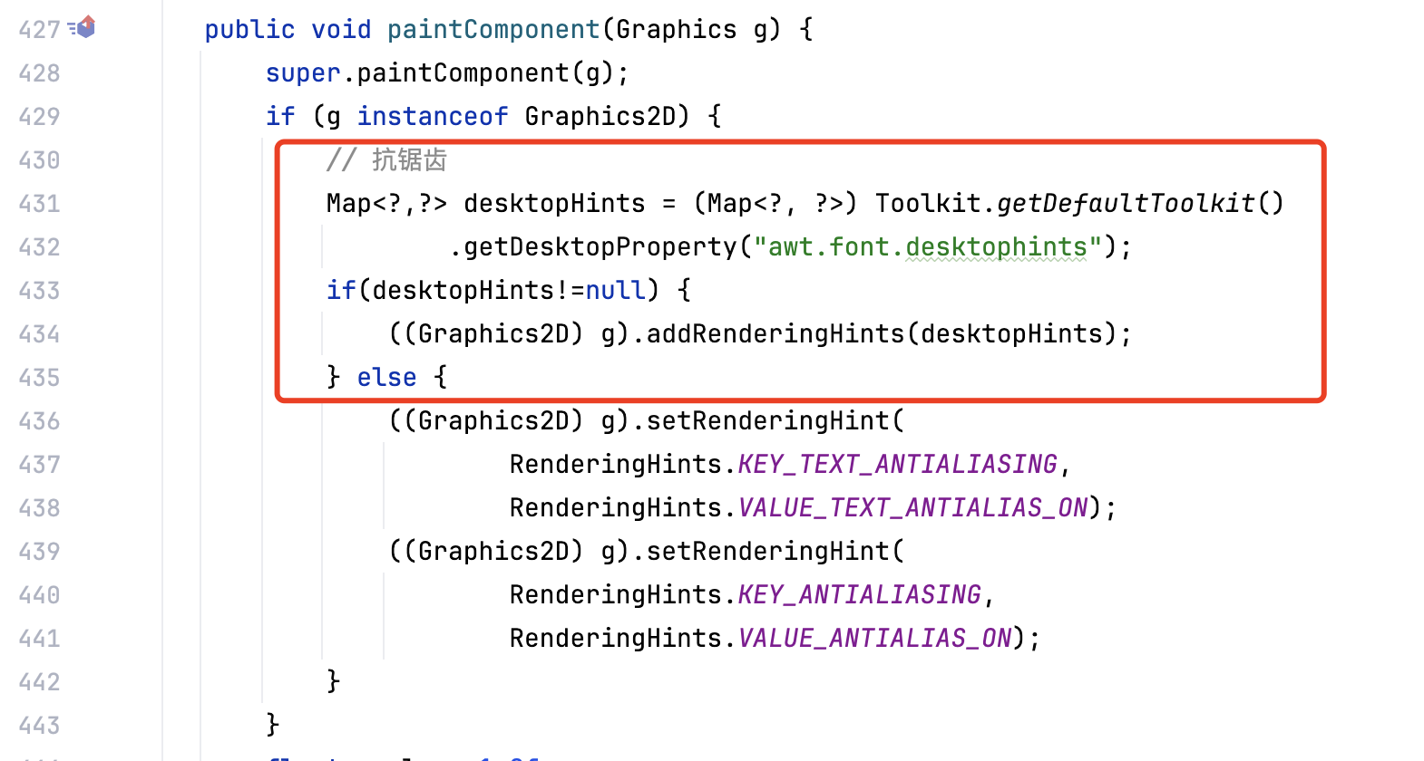The width and height of the screenshot is (1424, 761).
Task: Click line number 428 in the gutter
Action: (39, 73)
